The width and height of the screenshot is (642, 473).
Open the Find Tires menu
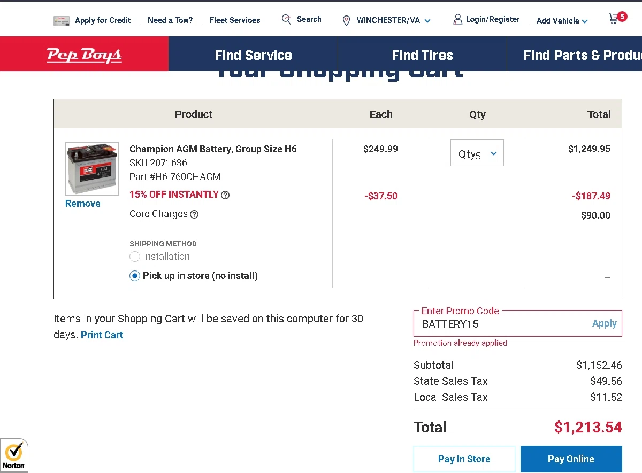(x=422, y=55)
